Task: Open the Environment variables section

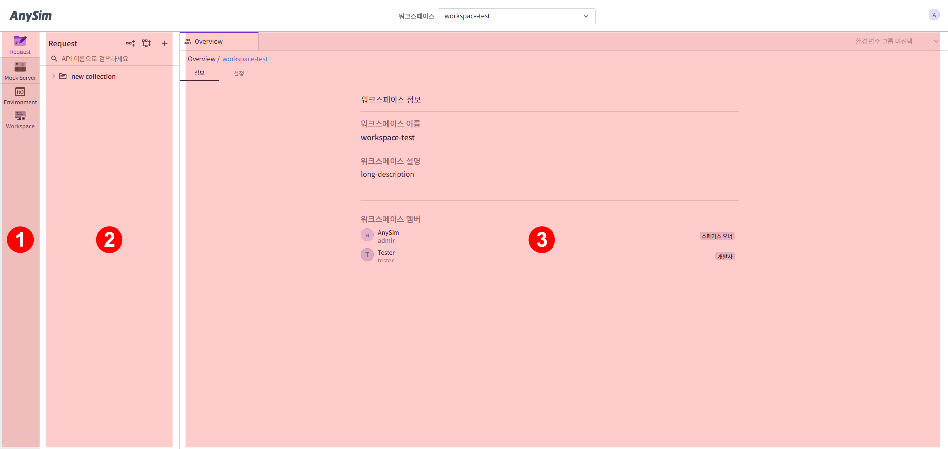Action: (20, 96)
